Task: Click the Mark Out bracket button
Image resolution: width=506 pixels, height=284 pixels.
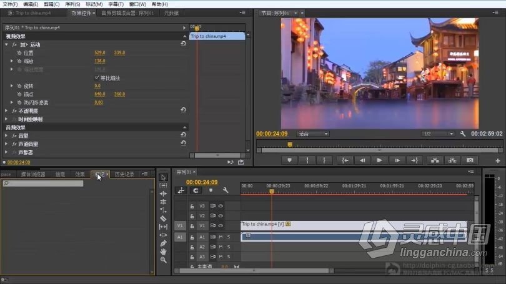Action: coord(324,160)
